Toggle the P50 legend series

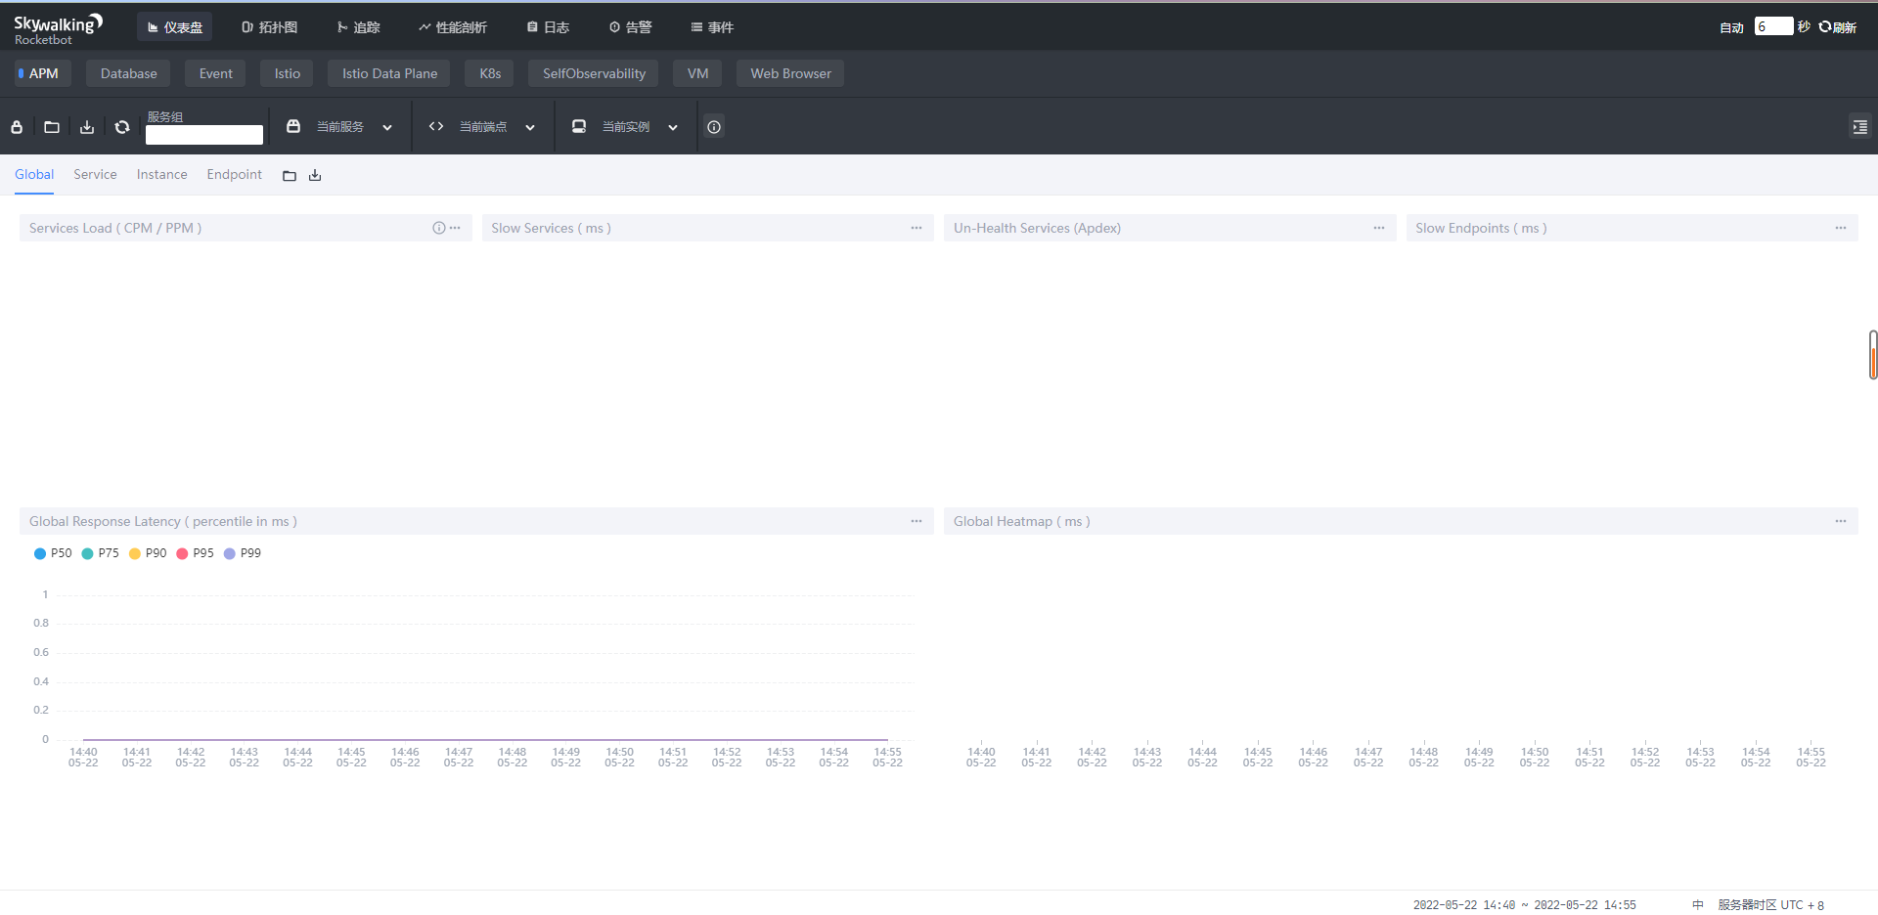53,553
